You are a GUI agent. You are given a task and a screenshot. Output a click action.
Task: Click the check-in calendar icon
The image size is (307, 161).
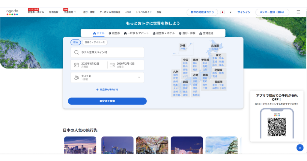point(77,65)
